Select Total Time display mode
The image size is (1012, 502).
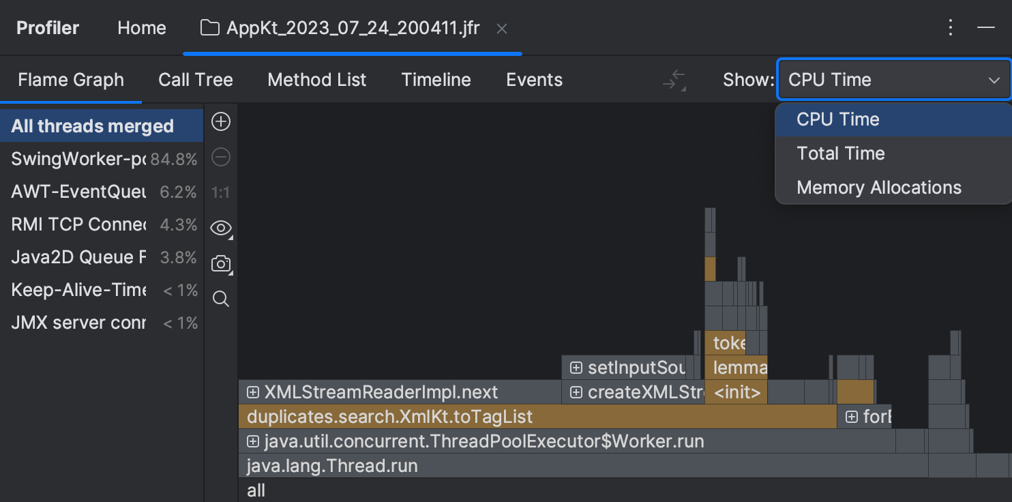coord(840,153)
